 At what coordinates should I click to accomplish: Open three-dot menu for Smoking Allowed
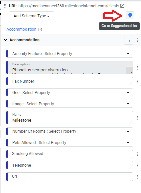point(137,154)
